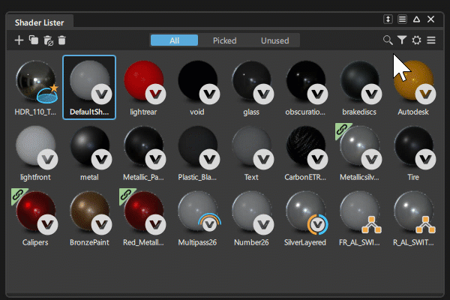
Task: Click the delete unused shaders icon
Action: coord(48,40)
